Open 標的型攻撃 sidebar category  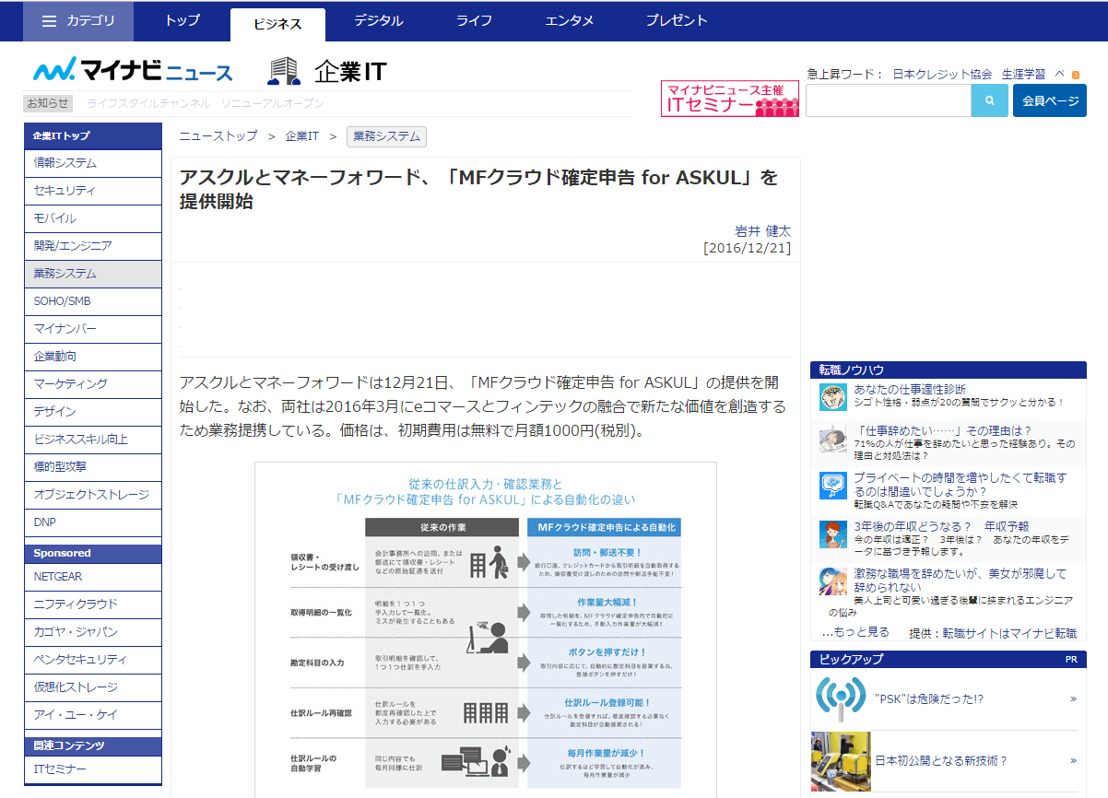[x=92, y=467]
